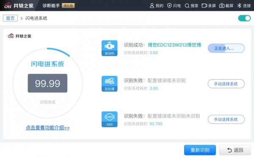Click the 发动机 engine system icon
Screen dimensions: 254x158
[x=110, y=48]
